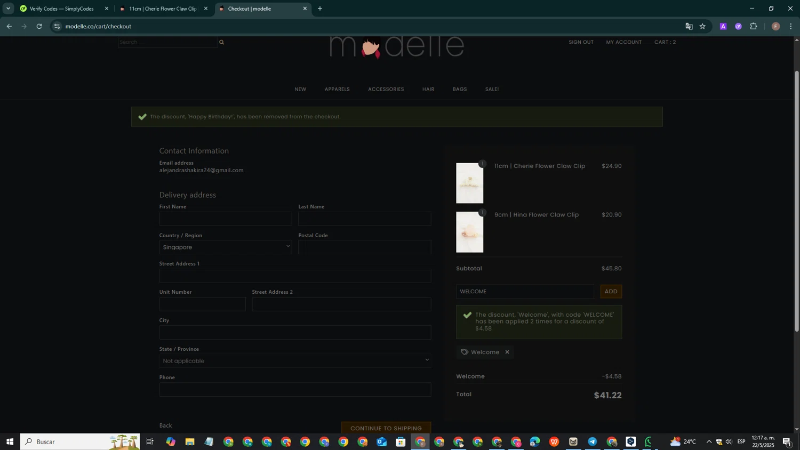800x450 pixels.
Task: Open Telegram from taskbar
Action: (x=593, y=441)
